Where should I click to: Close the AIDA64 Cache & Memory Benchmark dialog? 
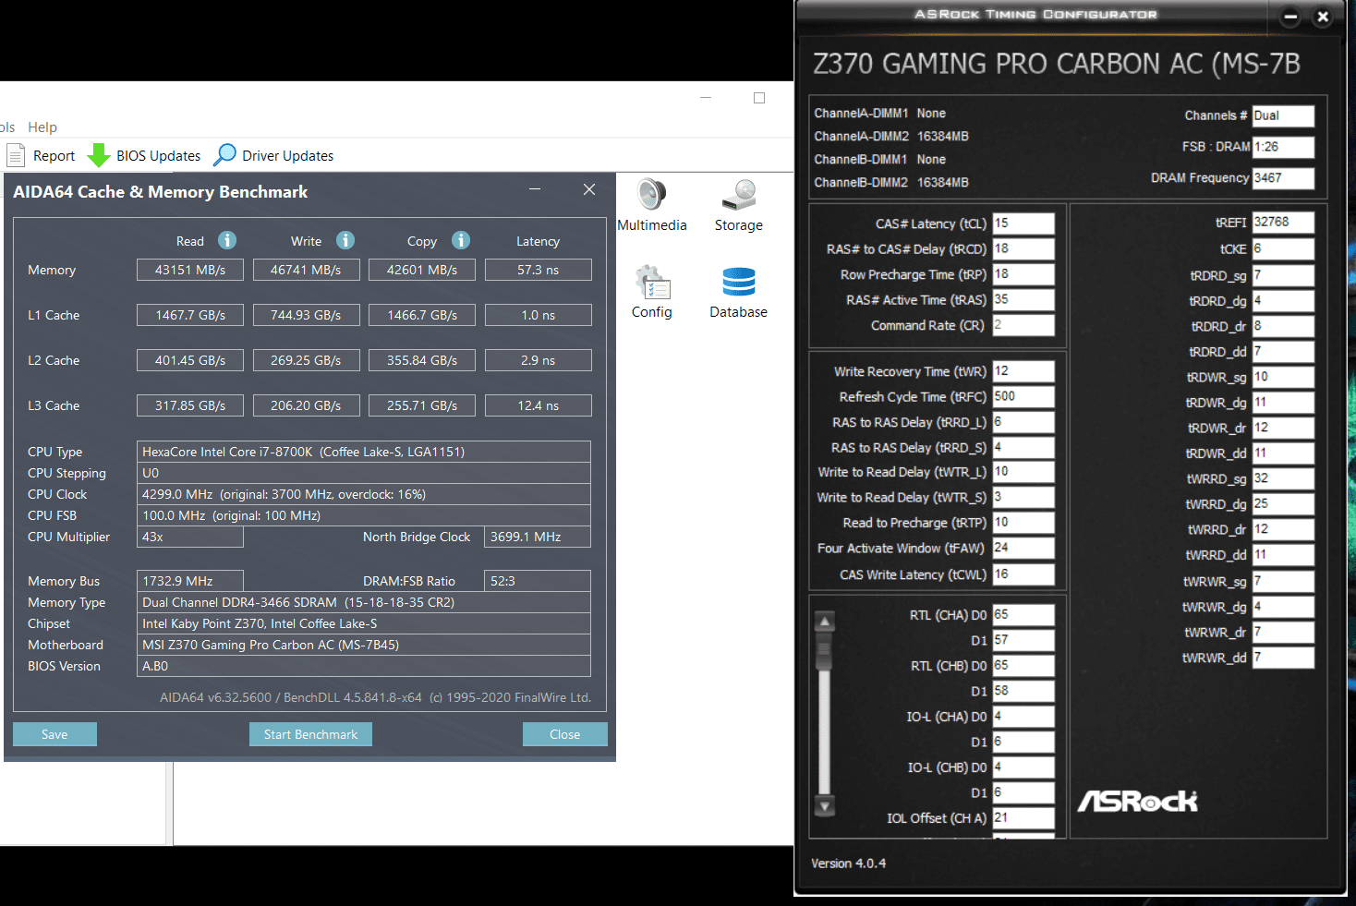(x=589, y=189)
